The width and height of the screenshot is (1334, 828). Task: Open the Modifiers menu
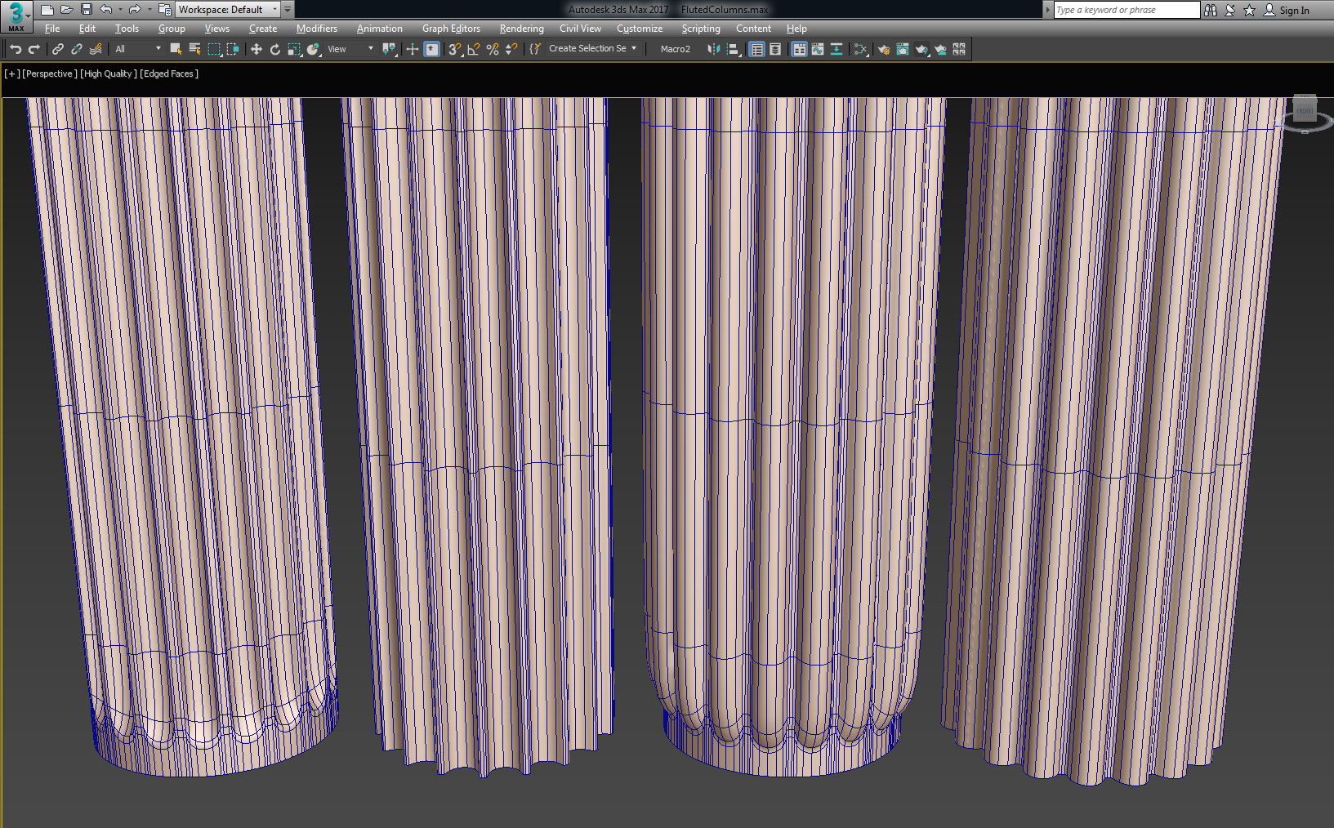pos(316,28)
